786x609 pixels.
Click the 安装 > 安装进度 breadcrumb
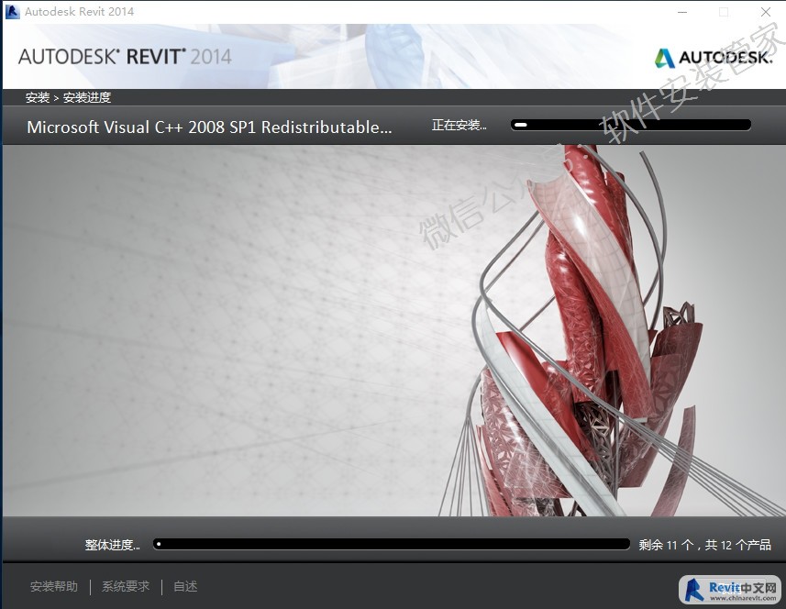pyautogui.click(x=68, y=97)
